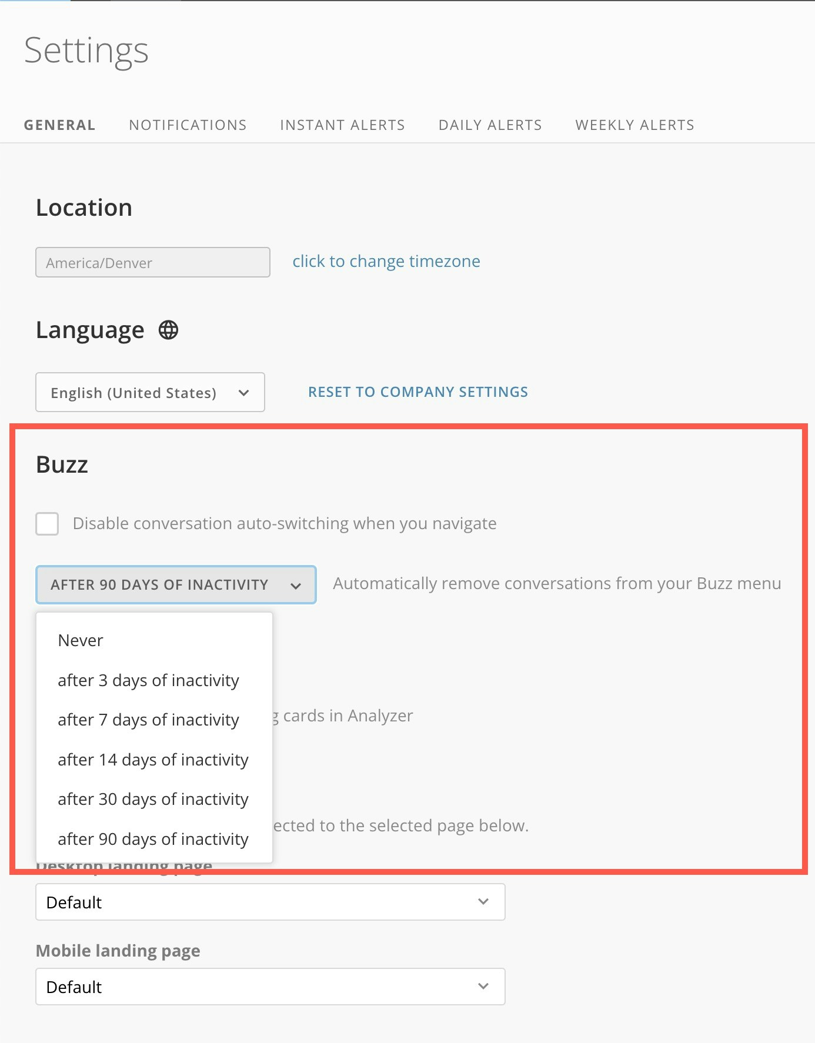
Task: Click the America/Denver timezone field
Action: (x=153, y=262)
